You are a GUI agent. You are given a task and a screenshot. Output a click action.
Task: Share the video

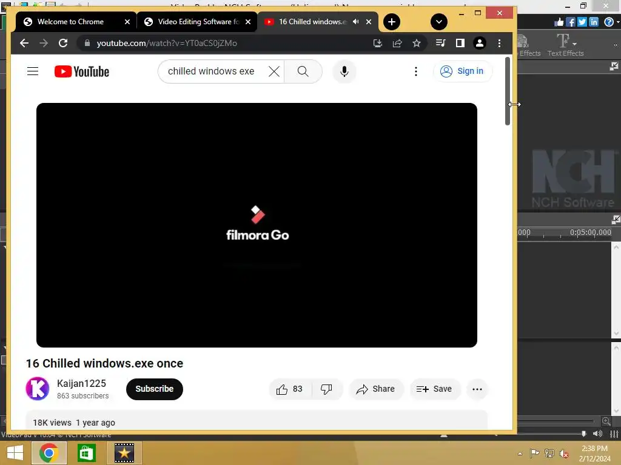(x=376, y=389)
